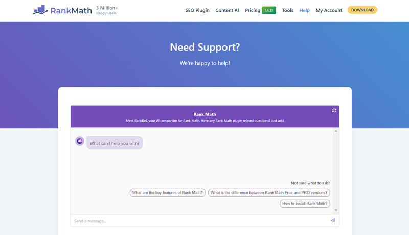Open My Account page

click(329, 10)
